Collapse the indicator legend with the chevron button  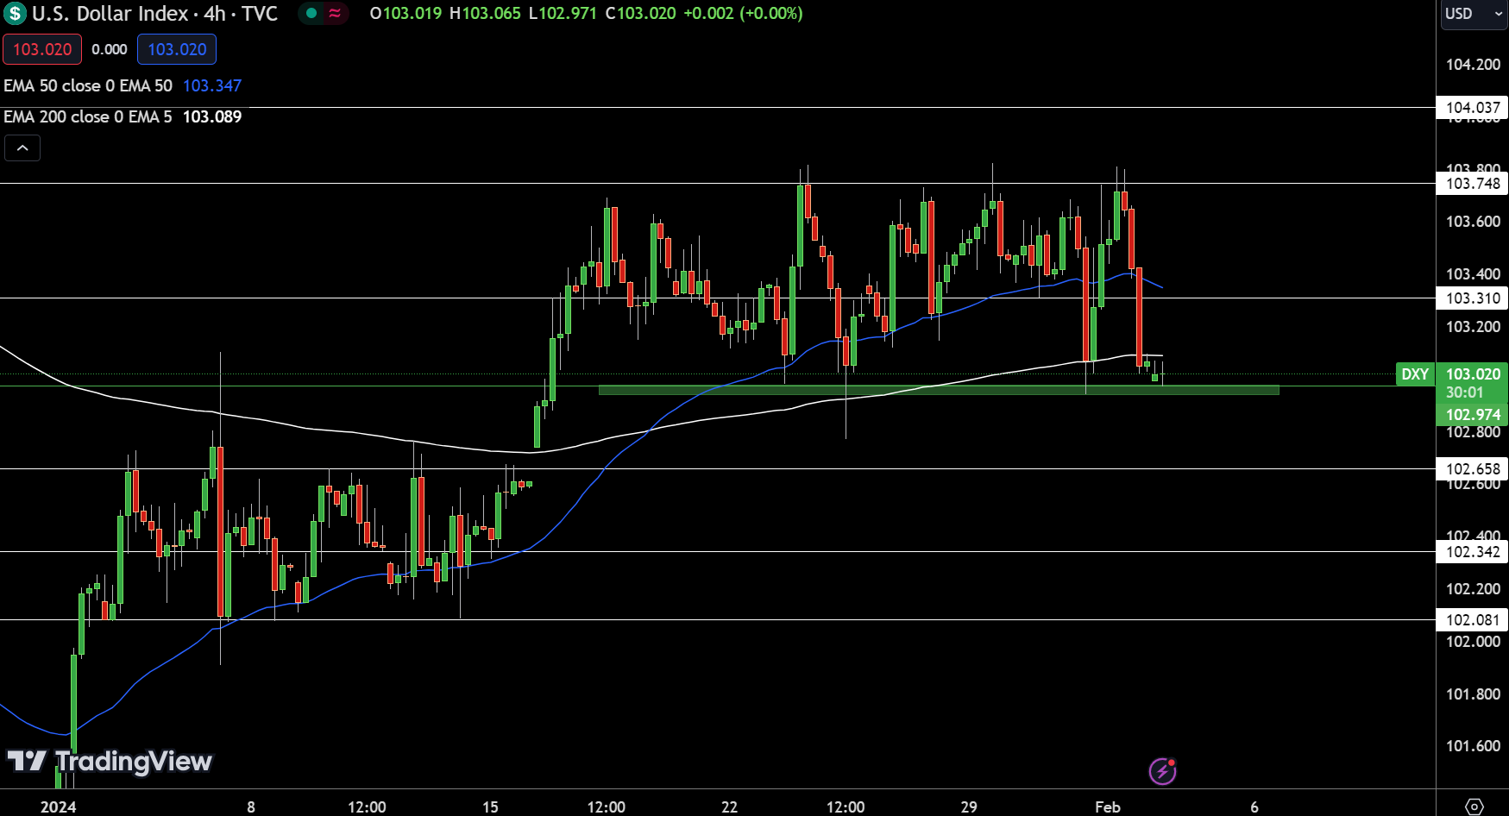[x=22, y=148]
